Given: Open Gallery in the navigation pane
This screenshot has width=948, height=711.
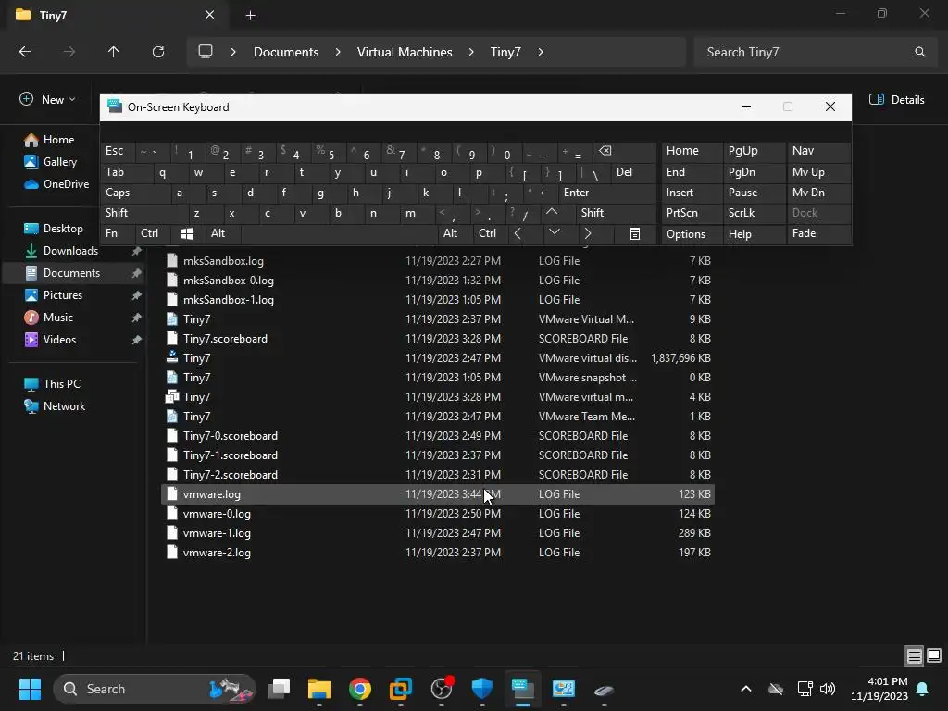Looking at the screenshot, I should (x=60, y=162).
